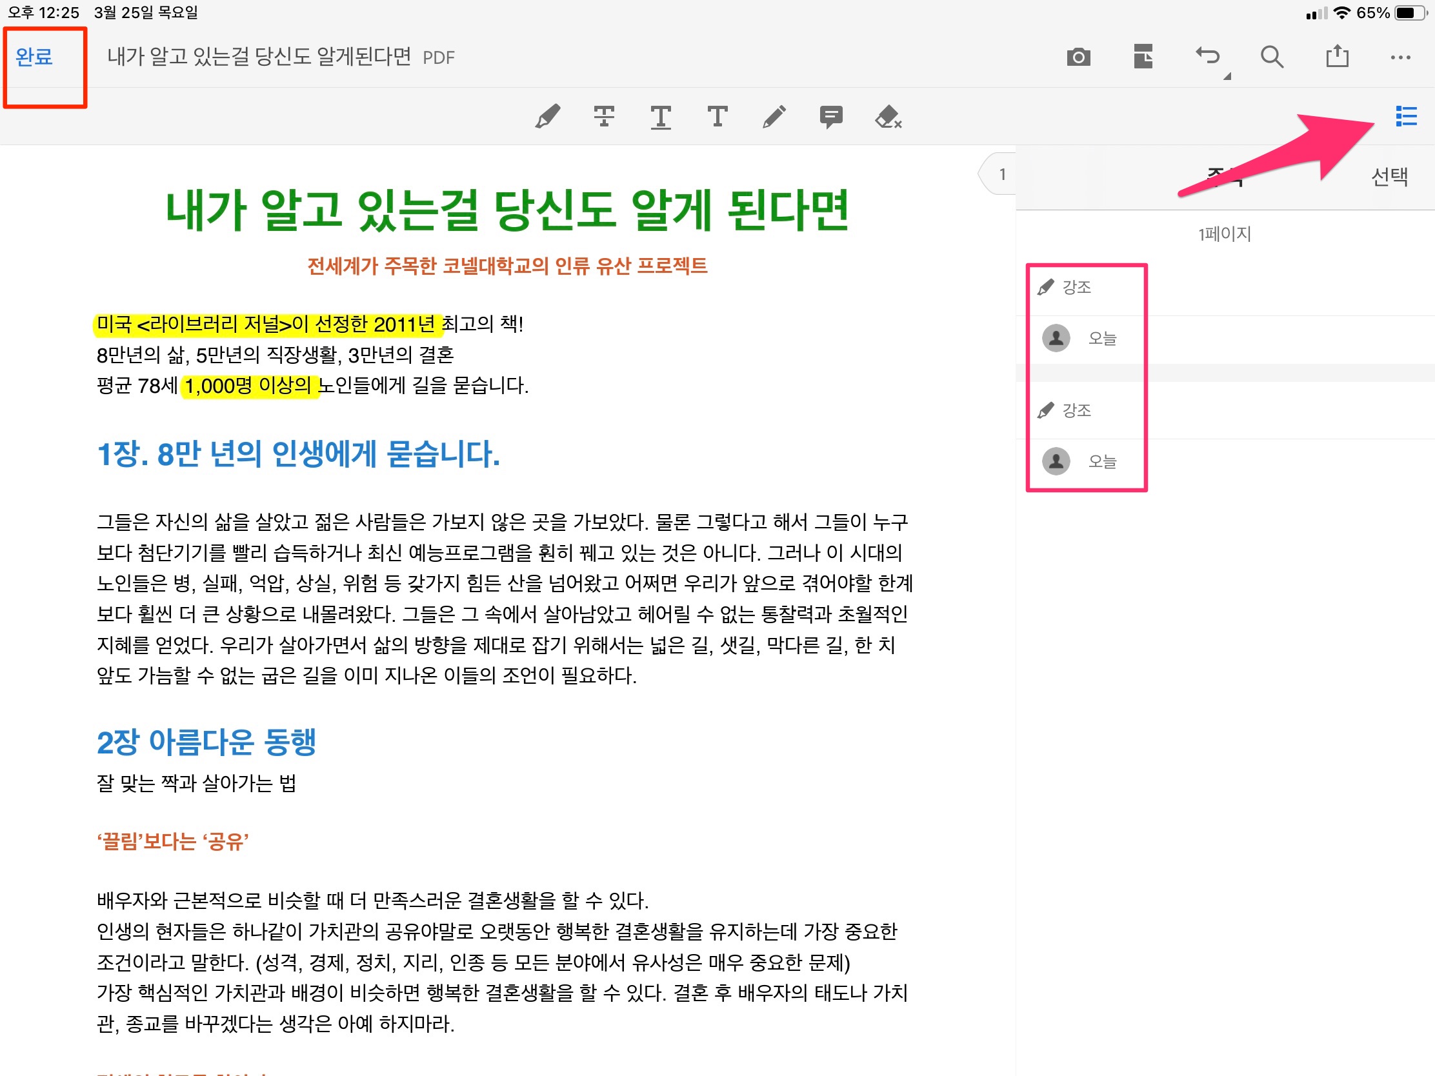Screen dimensions: 1435x1076
Task: Tap the search magnifier icon
Action: [1272, 57]
